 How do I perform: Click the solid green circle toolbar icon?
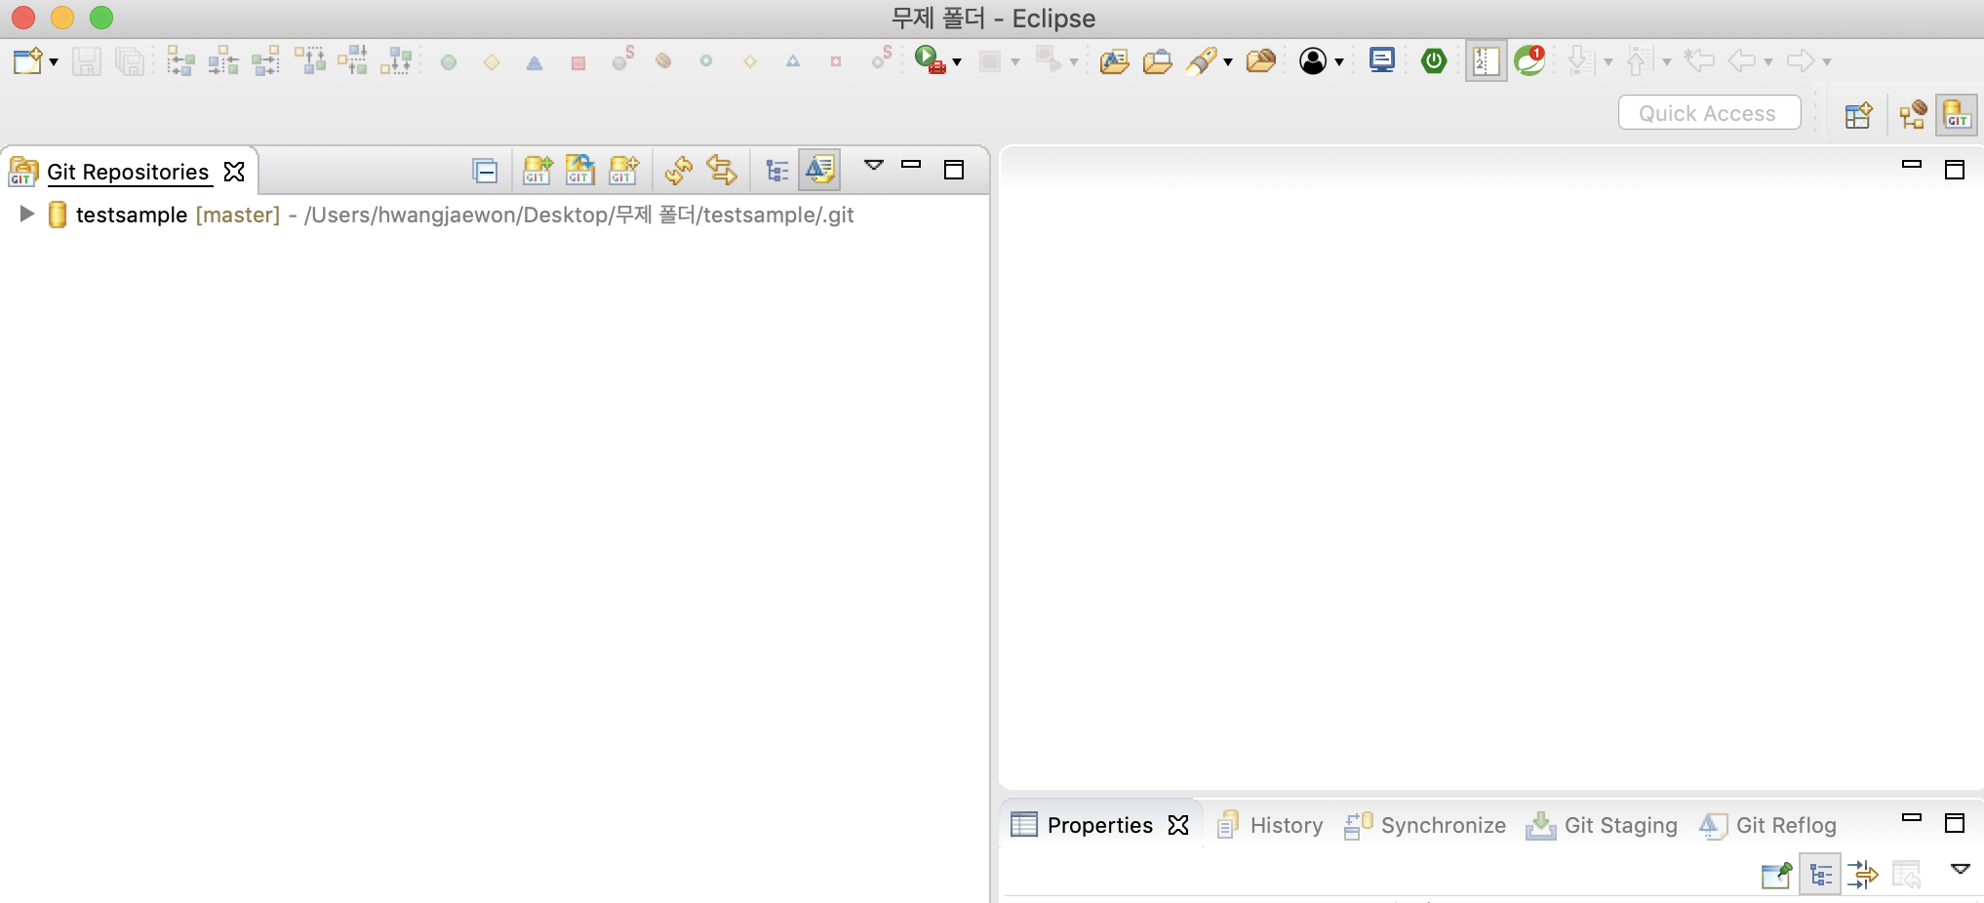click(x=449, y=62)
